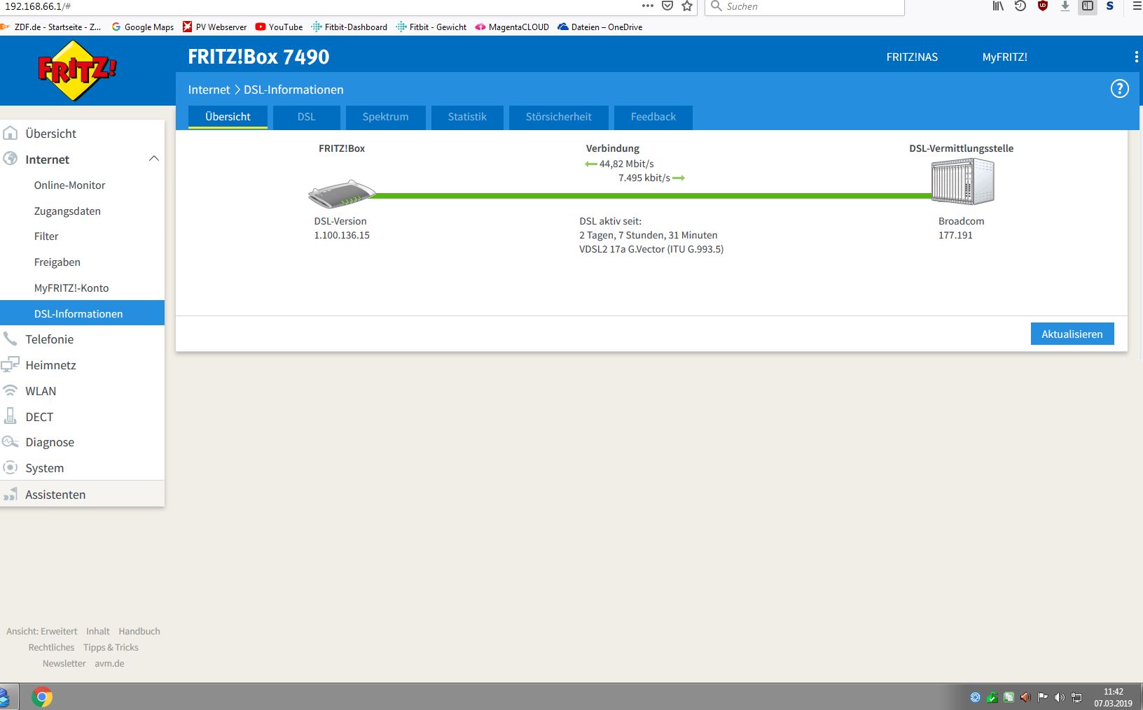Launch Chrome from the taskbar
Image resolution: width=1143 pixels, height=710 pixels.
coord(42,697)
